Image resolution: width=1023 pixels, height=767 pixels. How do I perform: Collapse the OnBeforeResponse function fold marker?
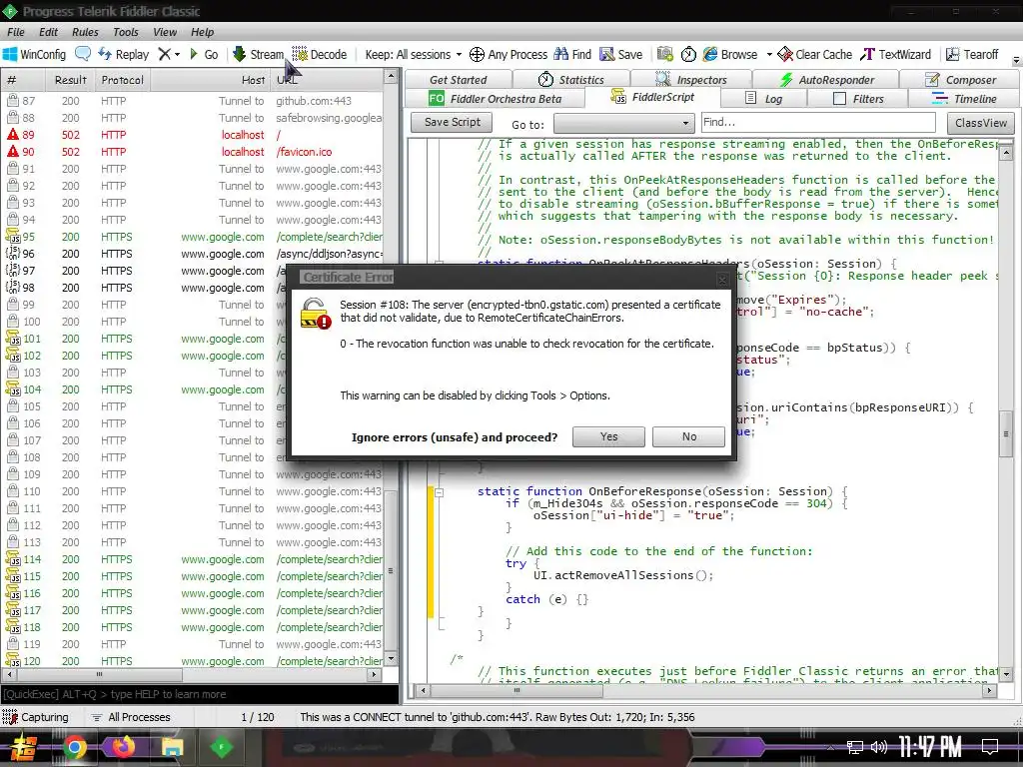click(x=440, y=493)
